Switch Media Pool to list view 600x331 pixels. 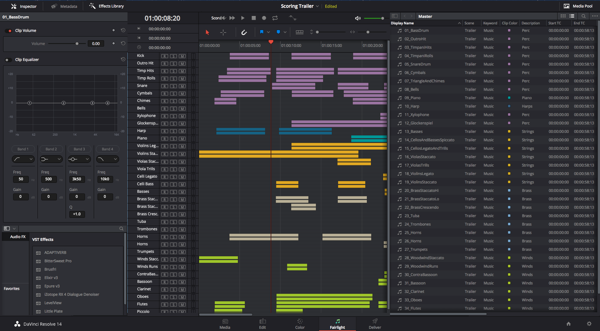[572, 16]
